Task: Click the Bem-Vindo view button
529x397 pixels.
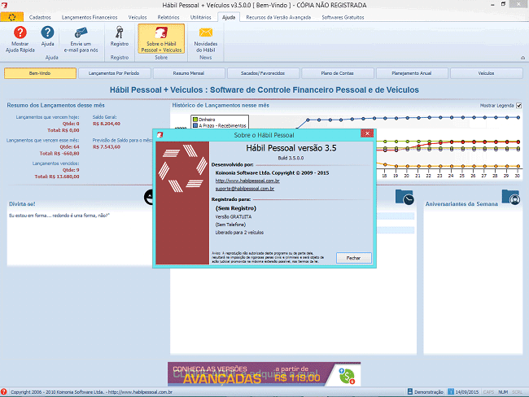Action: pos(40,73)
